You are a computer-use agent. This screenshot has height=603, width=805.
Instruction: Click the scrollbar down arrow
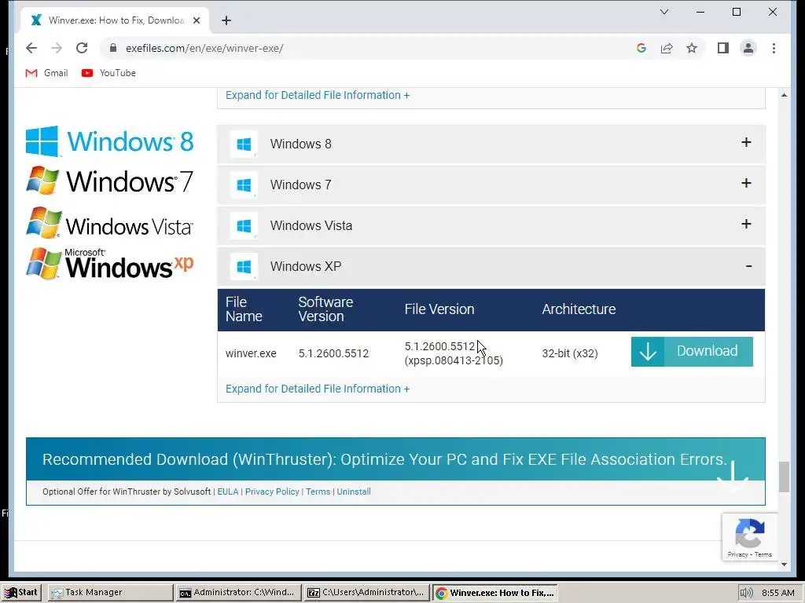[x=784, y=565]
